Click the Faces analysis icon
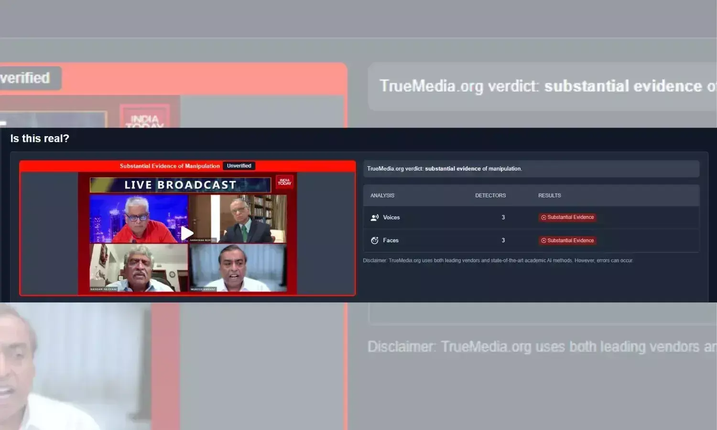The image size is (717, 430). (x=375, y=240)
